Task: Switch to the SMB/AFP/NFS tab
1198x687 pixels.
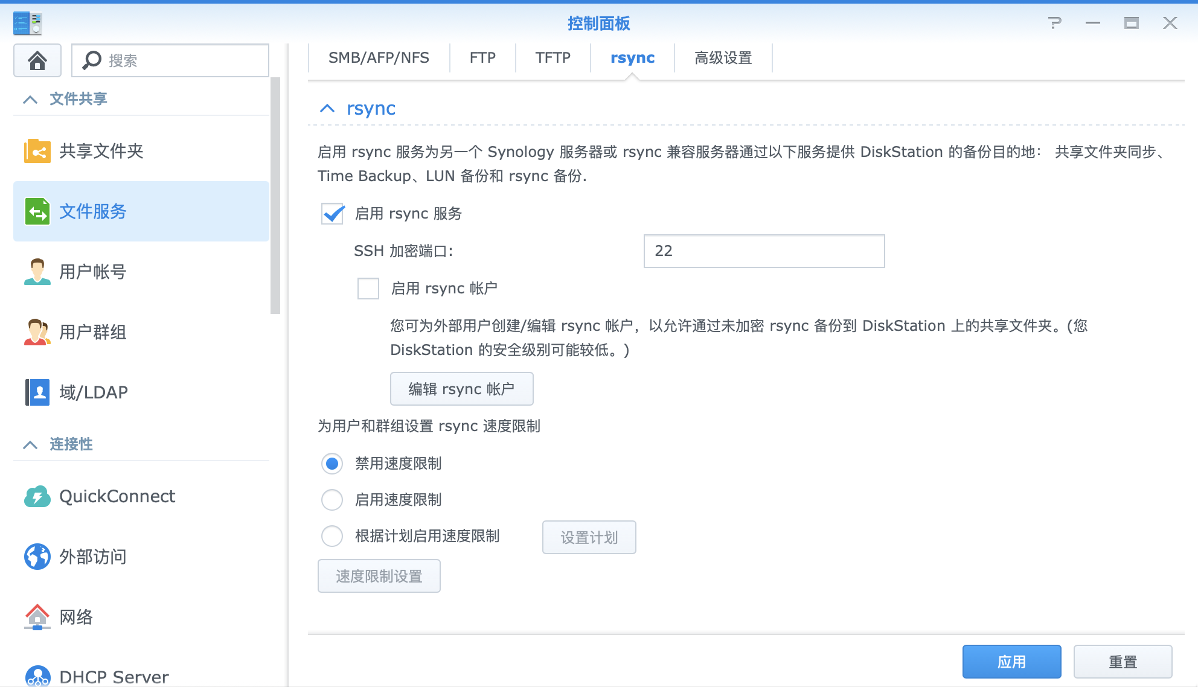Action: (x=379, y=58)
